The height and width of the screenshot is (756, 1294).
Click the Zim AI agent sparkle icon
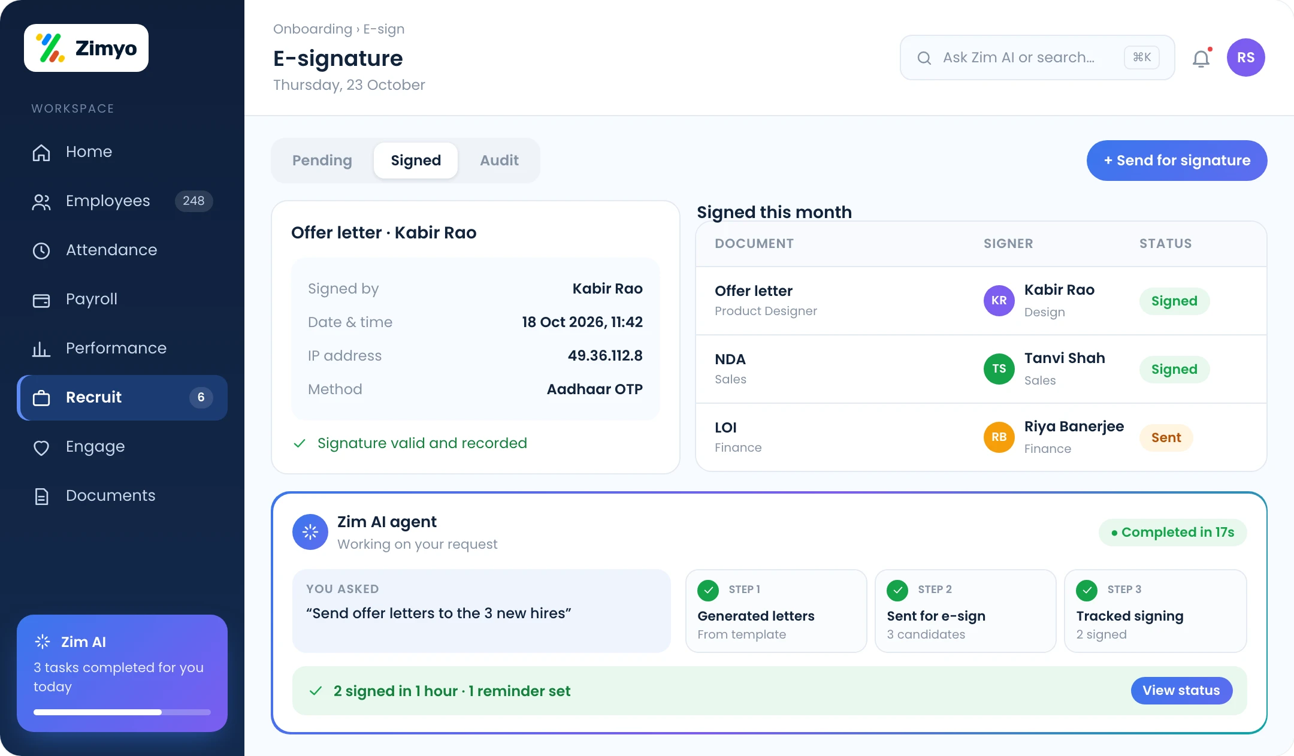[310, 531]
